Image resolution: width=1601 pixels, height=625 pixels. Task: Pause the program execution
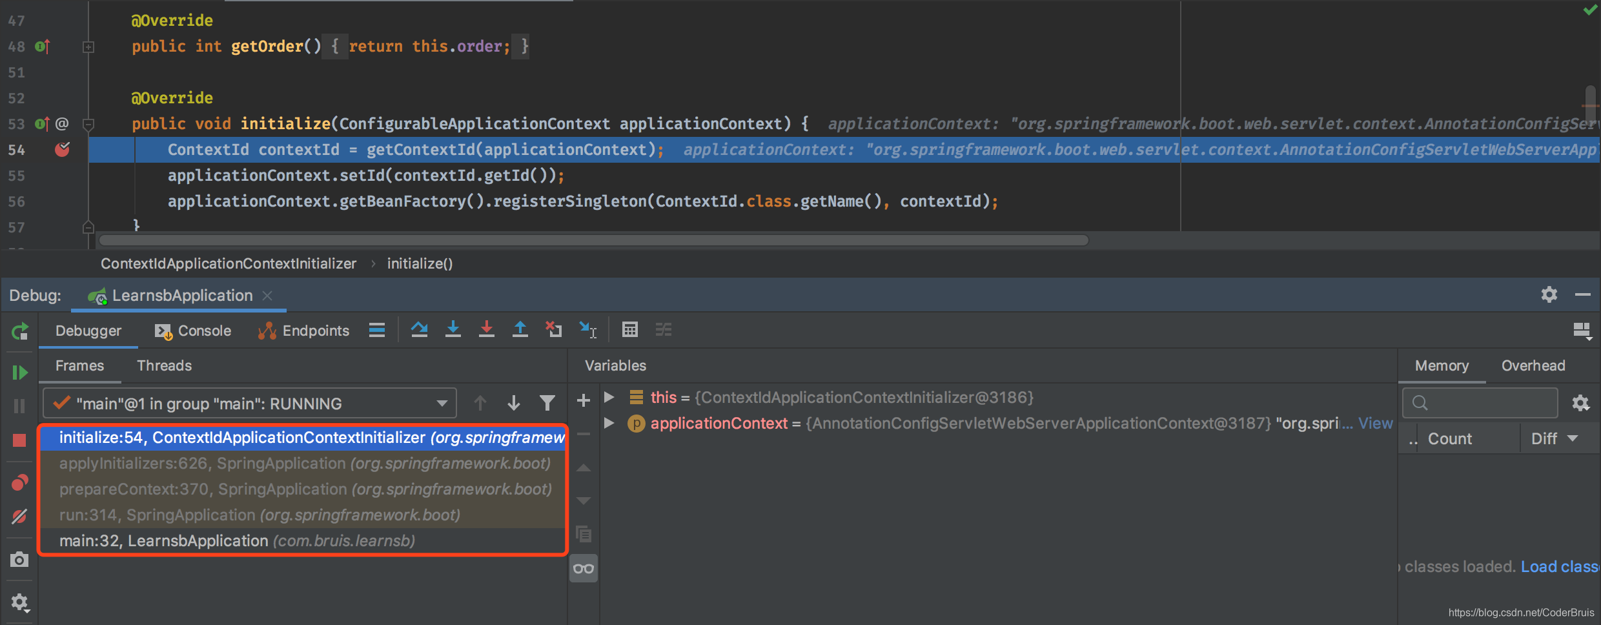click(19, 406)
